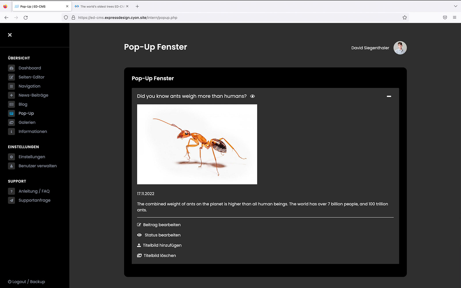Click Status bearbeiten to change visibility

(162, 235)
